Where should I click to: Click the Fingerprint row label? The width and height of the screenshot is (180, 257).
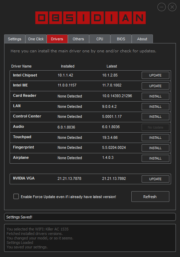click(x=24, y=147)
